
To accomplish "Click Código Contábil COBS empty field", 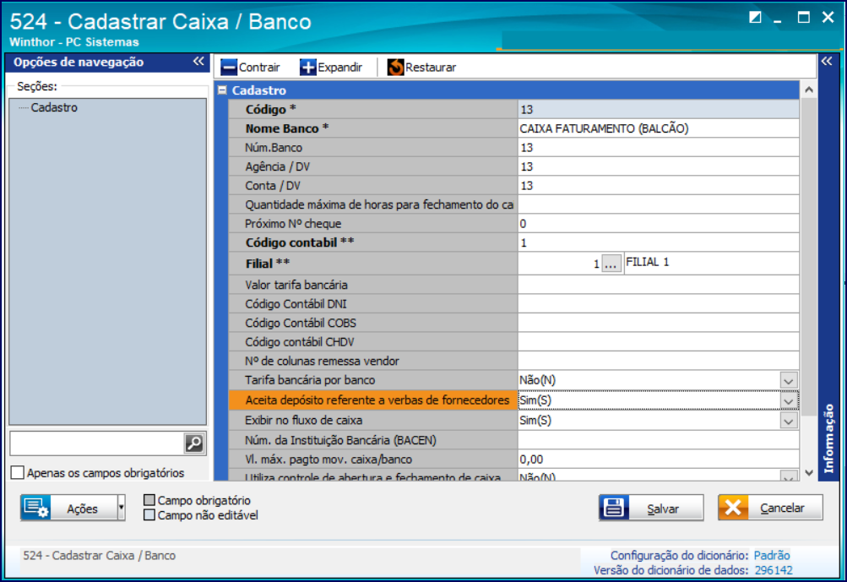I will [658, 323].
